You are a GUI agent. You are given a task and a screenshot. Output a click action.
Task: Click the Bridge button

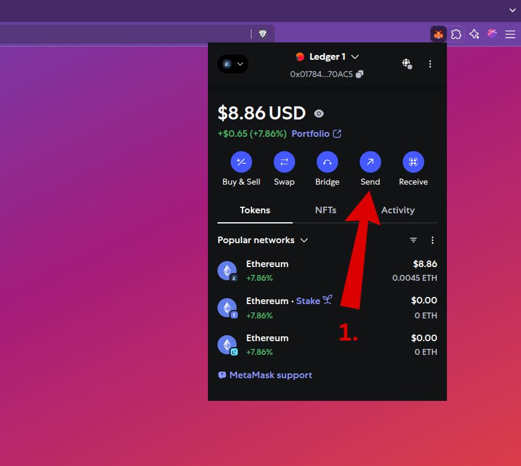pos(327,168)
